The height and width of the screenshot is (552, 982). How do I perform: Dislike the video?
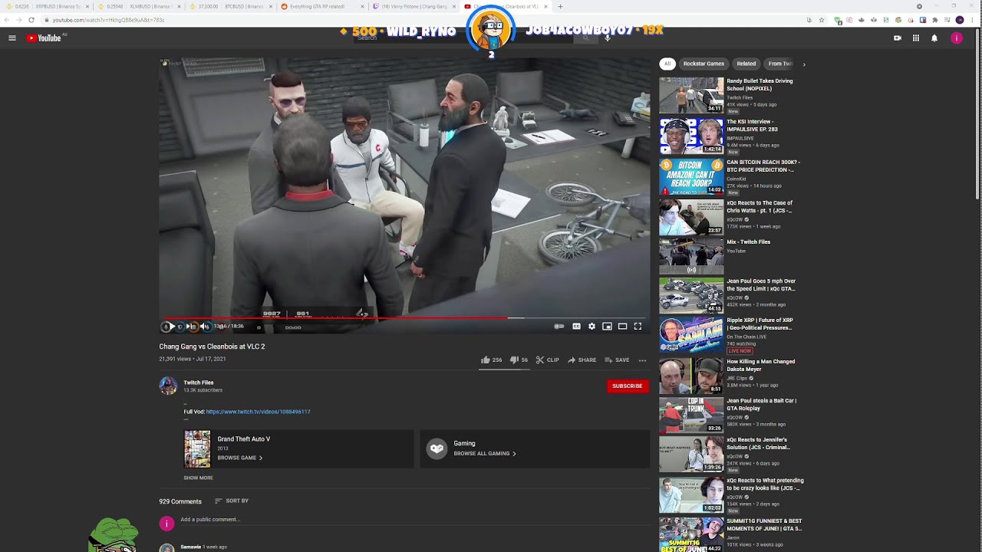519,360
